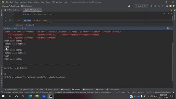Click UnitTesting folder breadcrumb

pos(26,6)
